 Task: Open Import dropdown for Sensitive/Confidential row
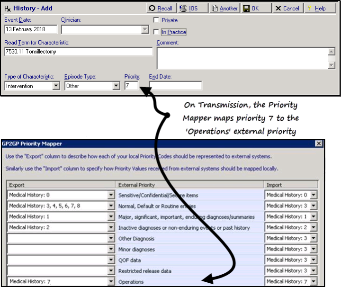click(313, 195)
